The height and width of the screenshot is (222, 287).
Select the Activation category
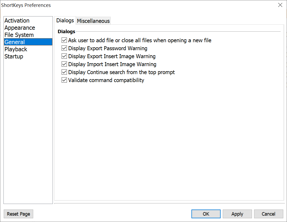(17, 21)
